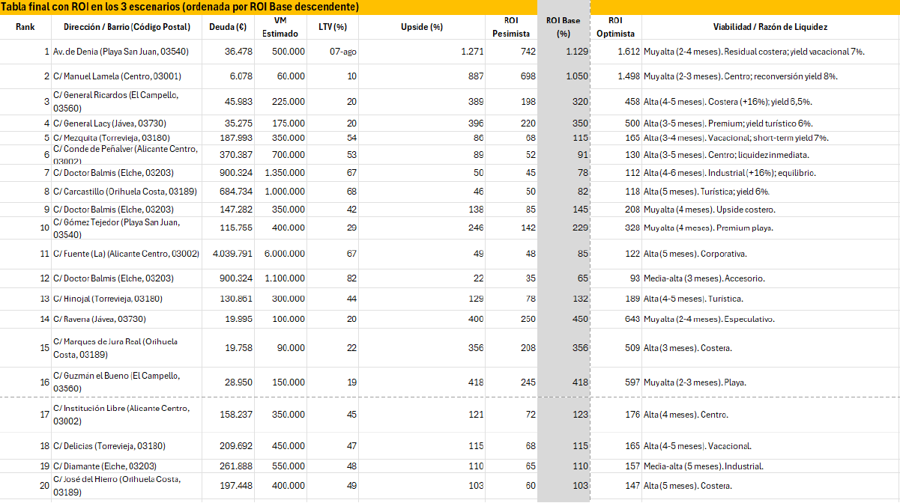This screenshot has width=900, height=503.
Task: Click the debt cell with value 4.039.791
Action: coord(229,254)
